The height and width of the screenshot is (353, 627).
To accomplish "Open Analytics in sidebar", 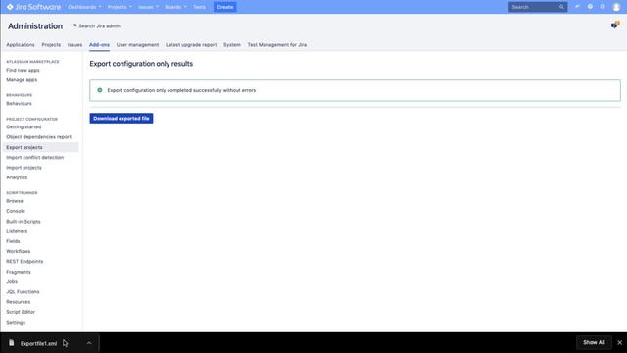I will point(17,177).
